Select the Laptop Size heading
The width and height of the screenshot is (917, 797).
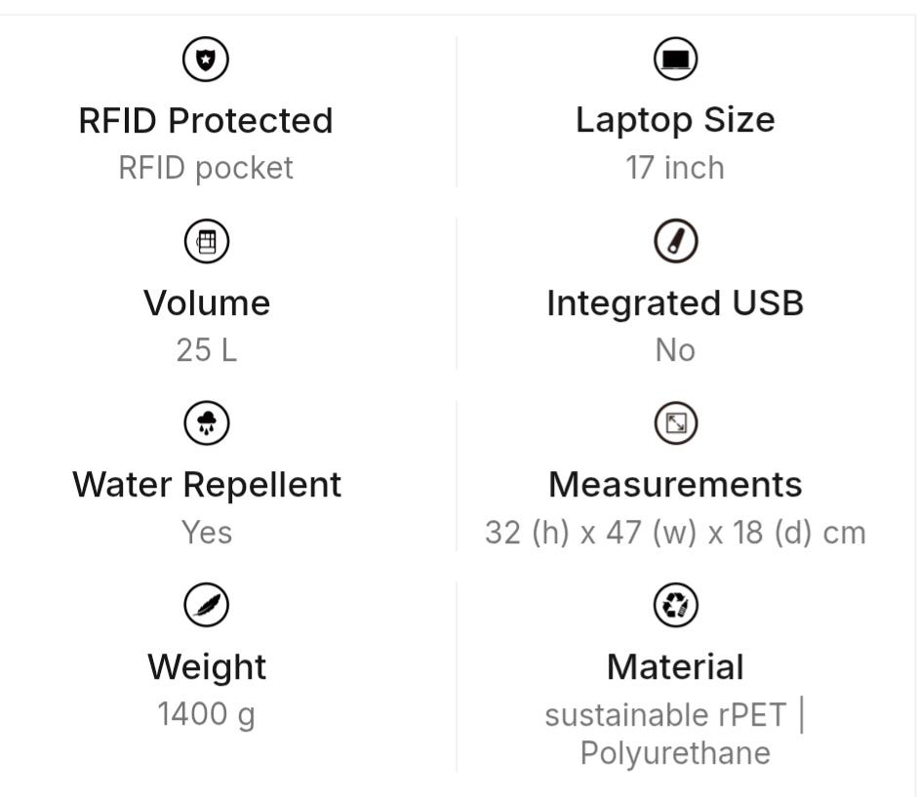[x=675, y=120]
